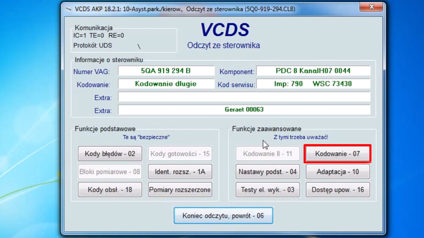Open Kody błędów - 02 fault codes
This screenshot has width=424, height=238.
[x=110, y=154]
